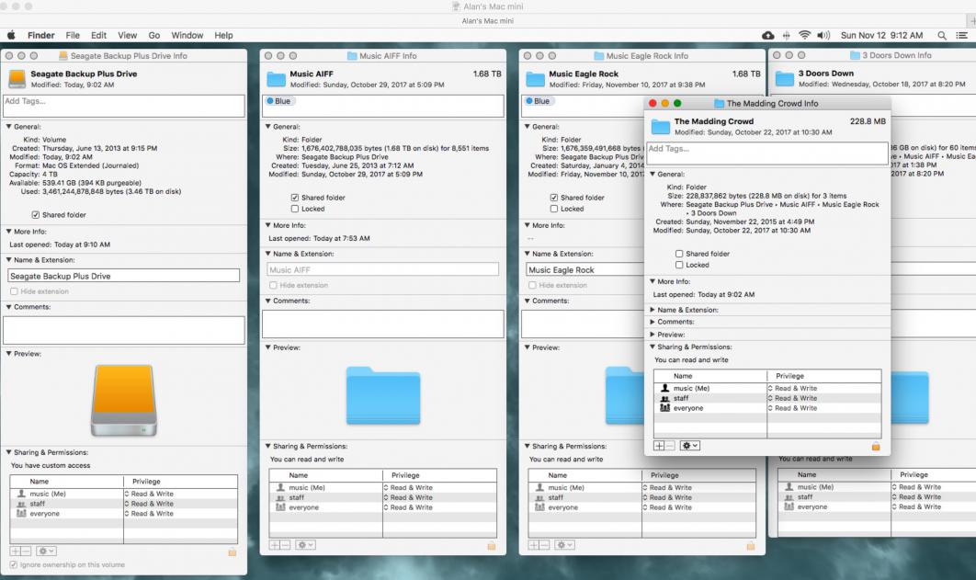Expand the Name & Extension section in Madding Crowd
This screenshot has width=976, height=580.
[653, 310]
